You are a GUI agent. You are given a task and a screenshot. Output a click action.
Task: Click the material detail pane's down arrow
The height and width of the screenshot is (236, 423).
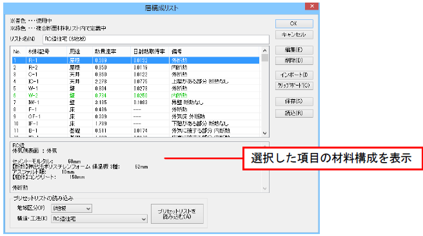264,188
